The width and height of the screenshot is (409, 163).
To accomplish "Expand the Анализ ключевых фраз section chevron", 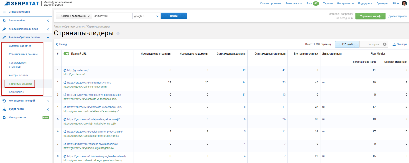I will click(48, 29).
